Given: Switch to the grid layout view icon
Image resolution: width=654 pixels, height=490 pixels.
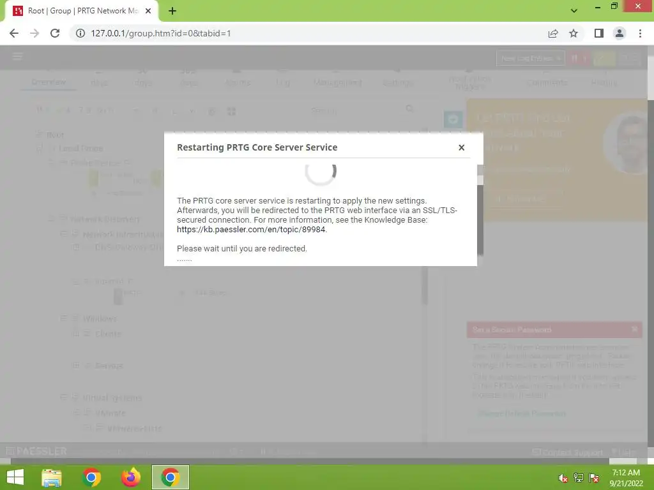Looking at the screenshot, I should [231, 111].
